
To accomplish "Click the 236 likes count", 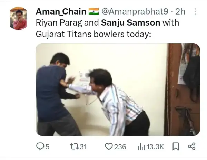I will point(120,147).
